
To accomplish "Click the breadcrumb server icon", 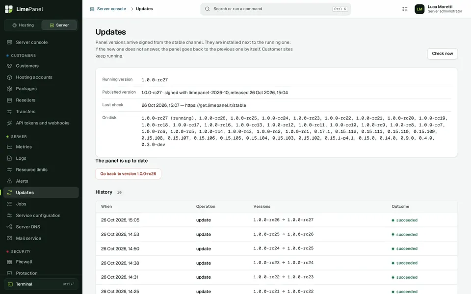I will pyautogui.click(x=92, y=9).
